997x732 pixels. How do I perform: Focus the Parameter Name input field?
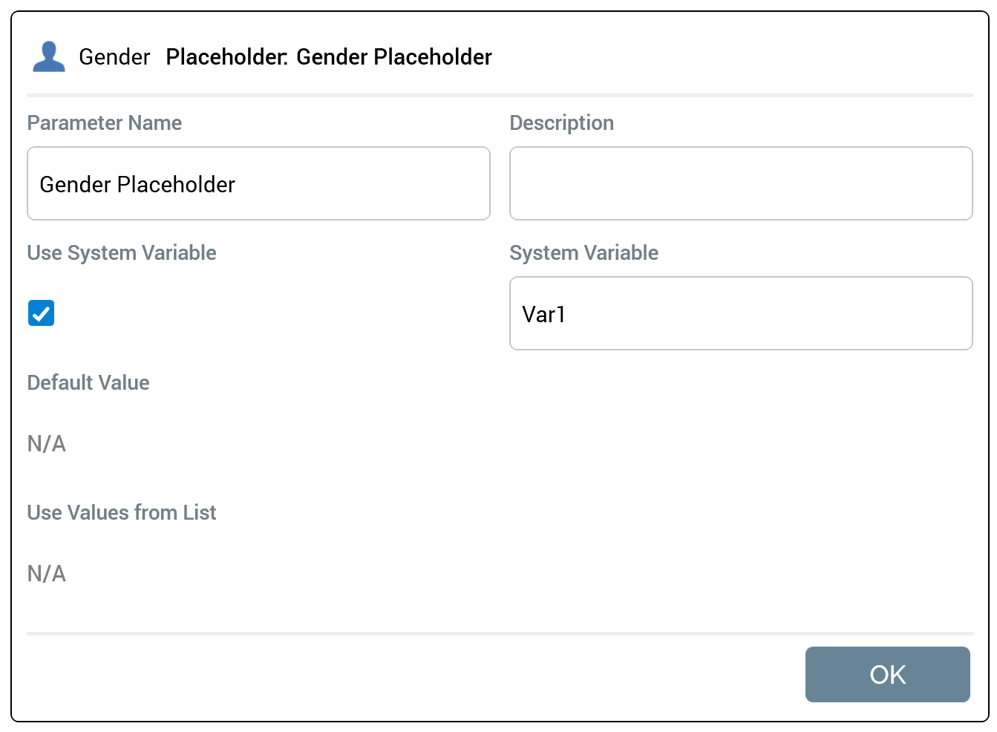(258, 184)
